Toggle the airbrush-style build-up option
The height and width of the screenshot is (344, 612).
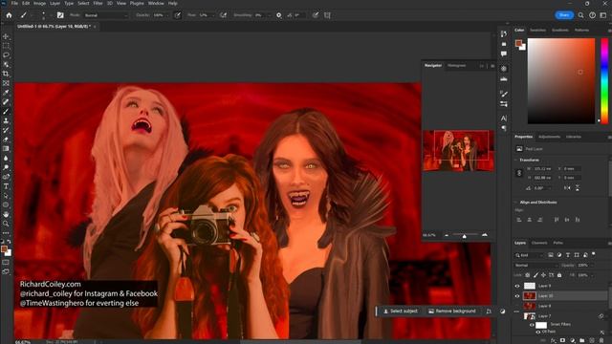click(223, 15)
